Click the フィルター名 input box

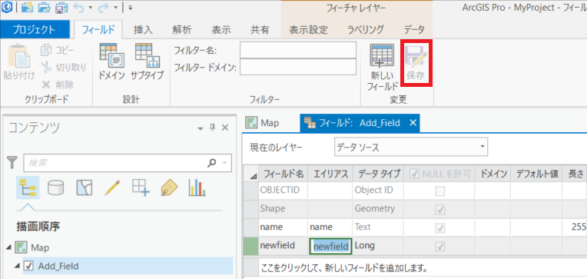coord(298,50)
